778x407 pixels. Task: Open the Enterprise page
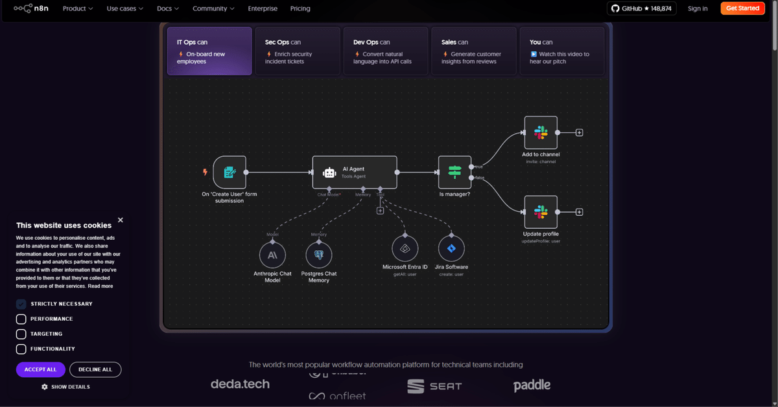point(263,8)
